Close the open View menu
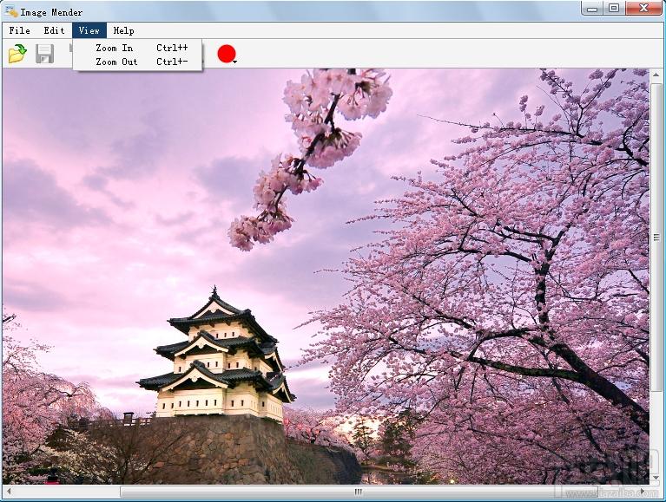This screenshot has height=502, width=666. (89, 30)
